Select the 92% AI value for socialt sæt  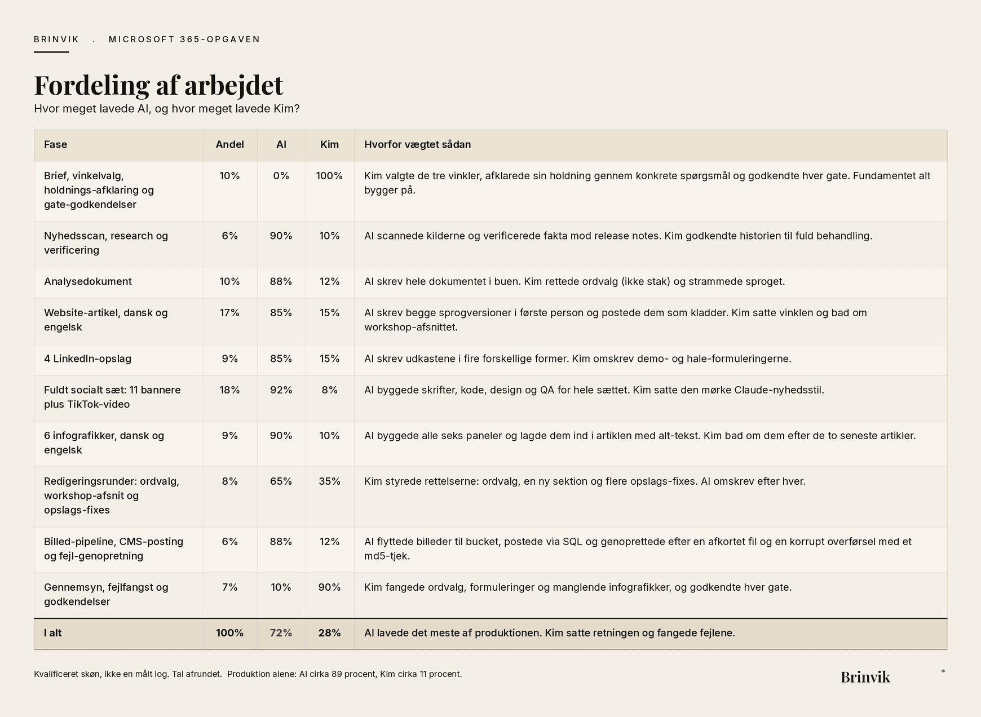pos(281,390)
